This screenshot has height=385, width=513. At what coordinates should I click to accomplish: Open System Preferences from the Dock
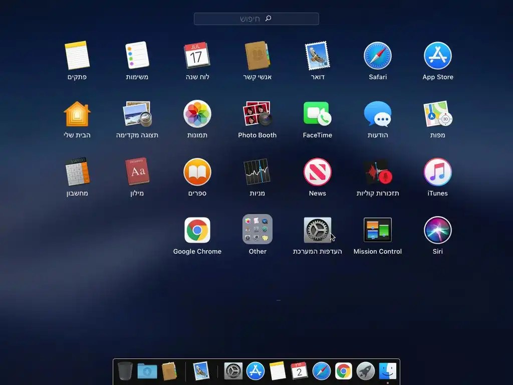point(233,371)
